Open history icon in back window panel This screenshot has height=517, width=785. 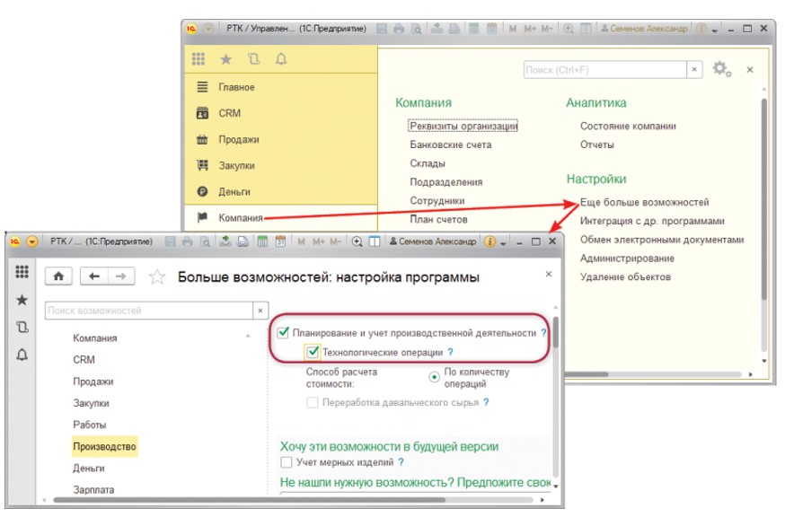tap(254, 59)
